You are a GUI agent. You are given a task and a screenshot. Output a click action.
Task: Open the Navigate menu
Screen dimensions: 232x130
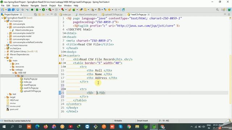pos(35,5)
